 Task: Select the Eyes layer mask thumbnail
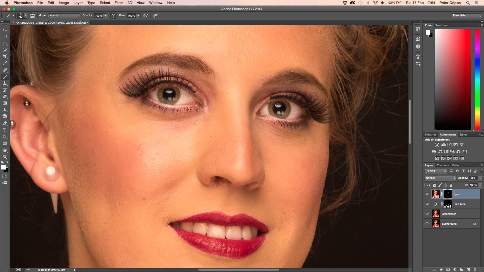tap(448, 194)
